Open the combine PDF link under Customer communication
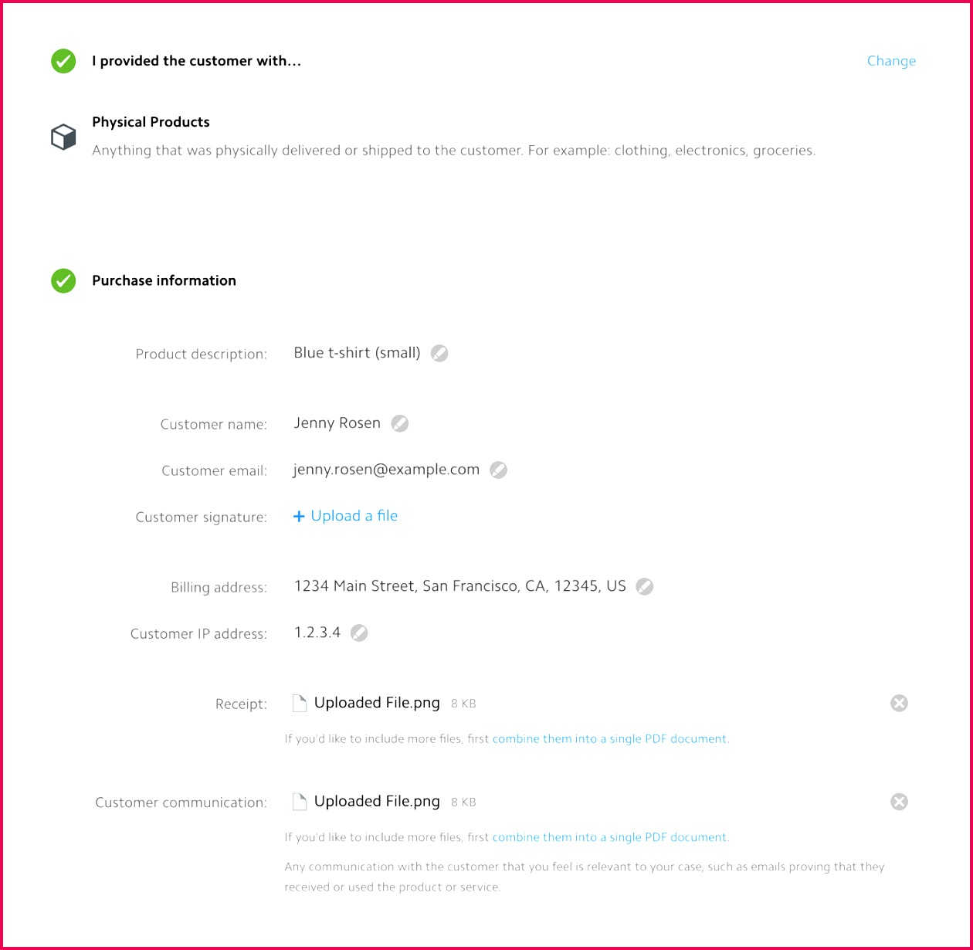Screen dimensions: 973x950 tap(610, 837)
